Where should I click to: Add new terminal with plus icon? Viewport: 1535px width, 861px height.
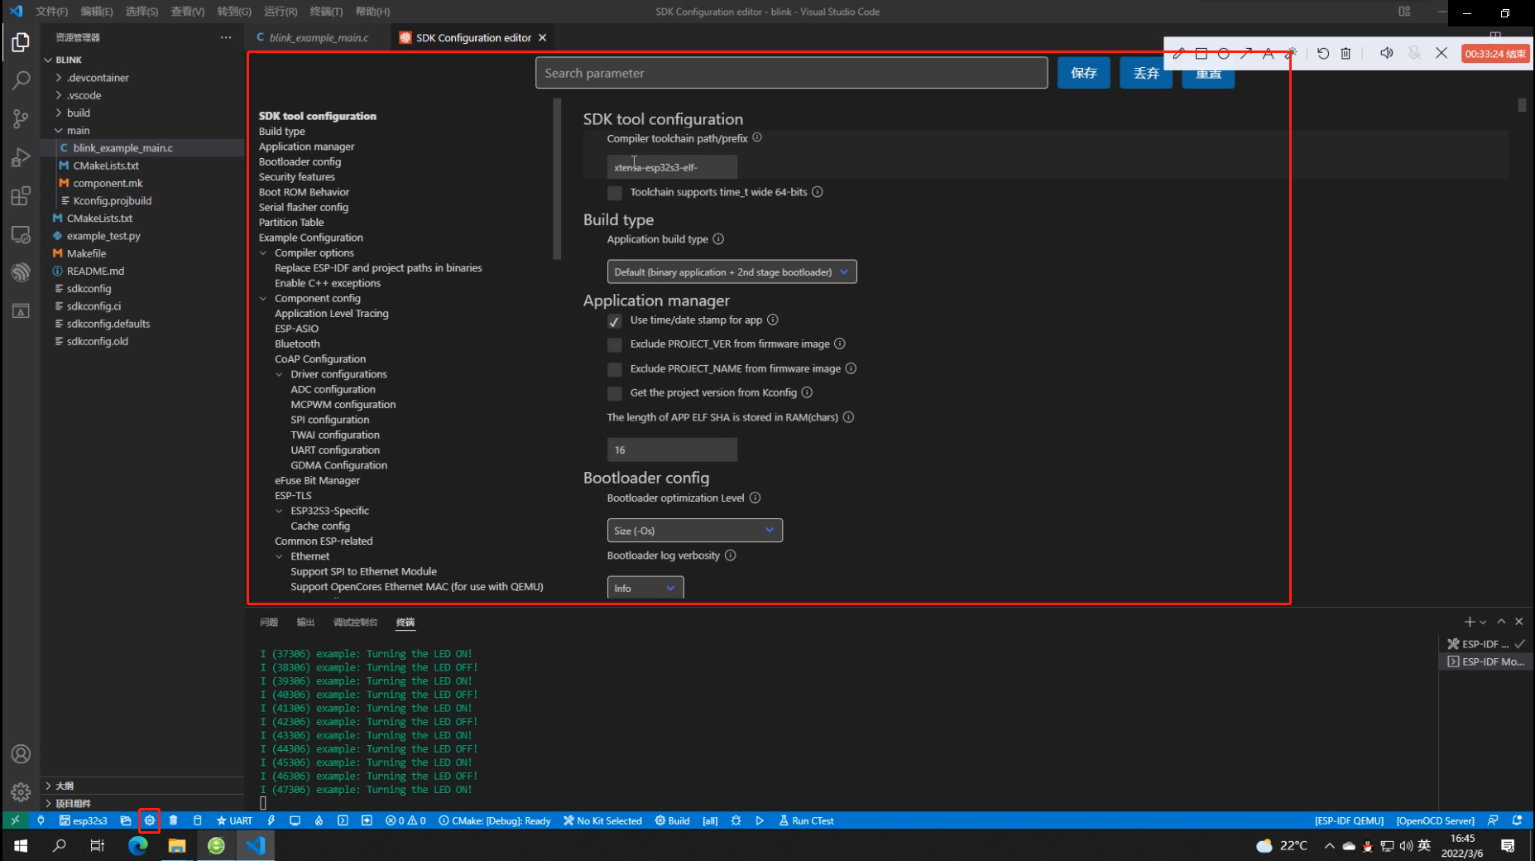(x=1469, y=622)
